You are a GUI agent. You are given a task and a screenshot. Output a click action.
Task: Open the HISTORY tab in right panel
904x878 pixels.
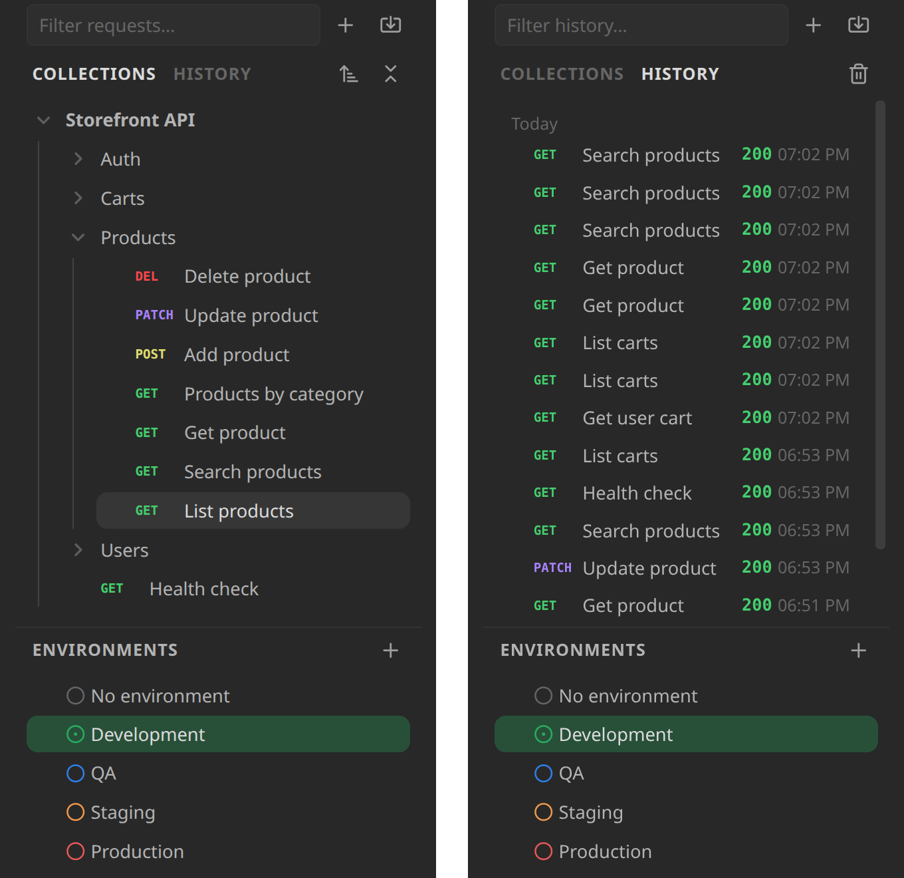680,74
